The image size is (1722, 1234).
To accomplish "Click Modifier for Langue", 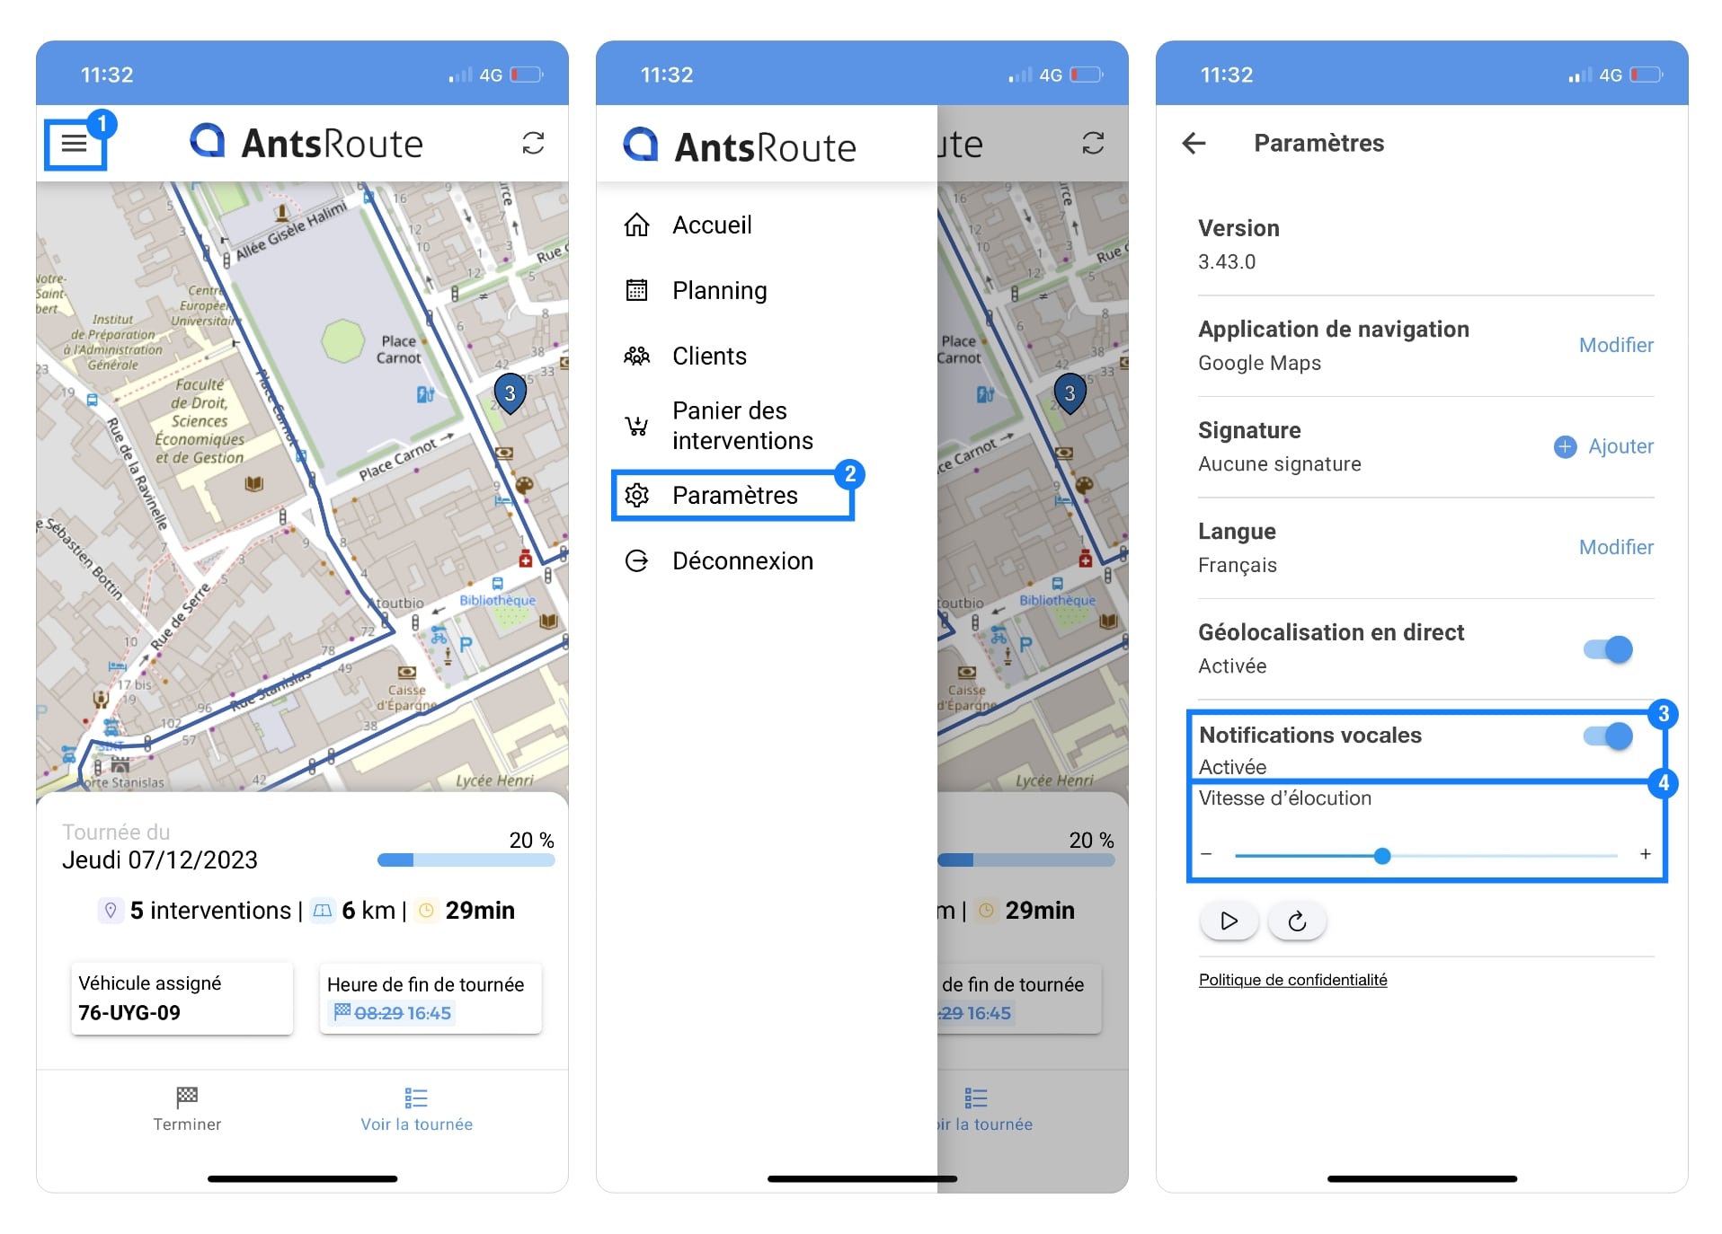I will click(1616, 547).
